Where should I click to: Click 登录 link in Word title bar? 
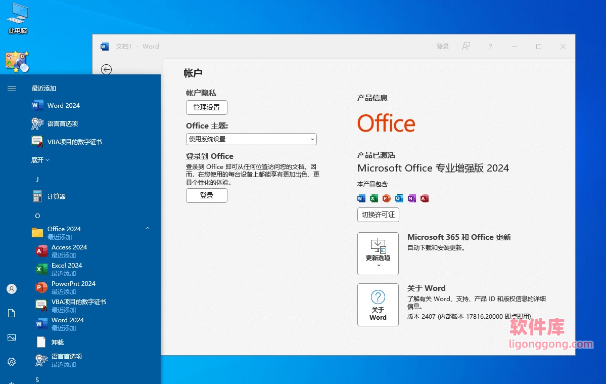(x=443, y=47)
